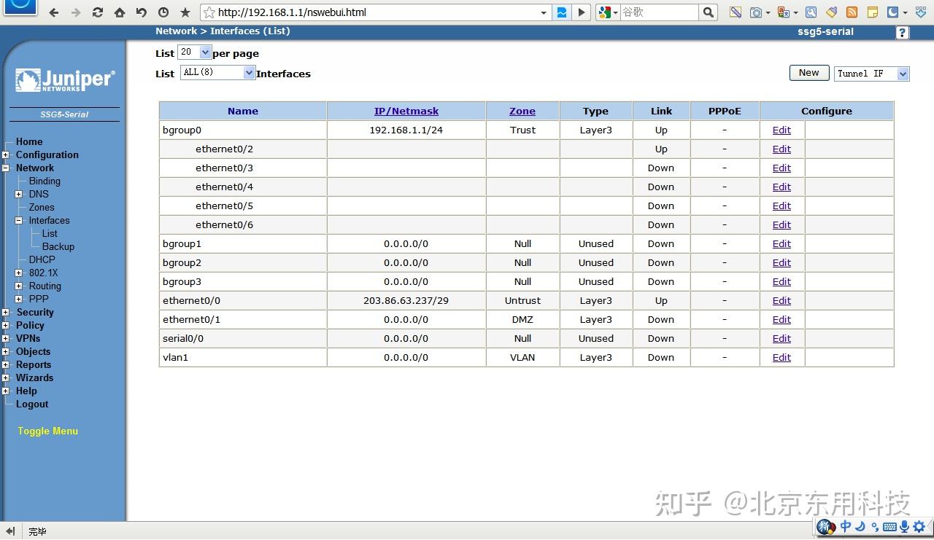
Task: Open browser tools via the wrench icon
Action: (811, 12)
